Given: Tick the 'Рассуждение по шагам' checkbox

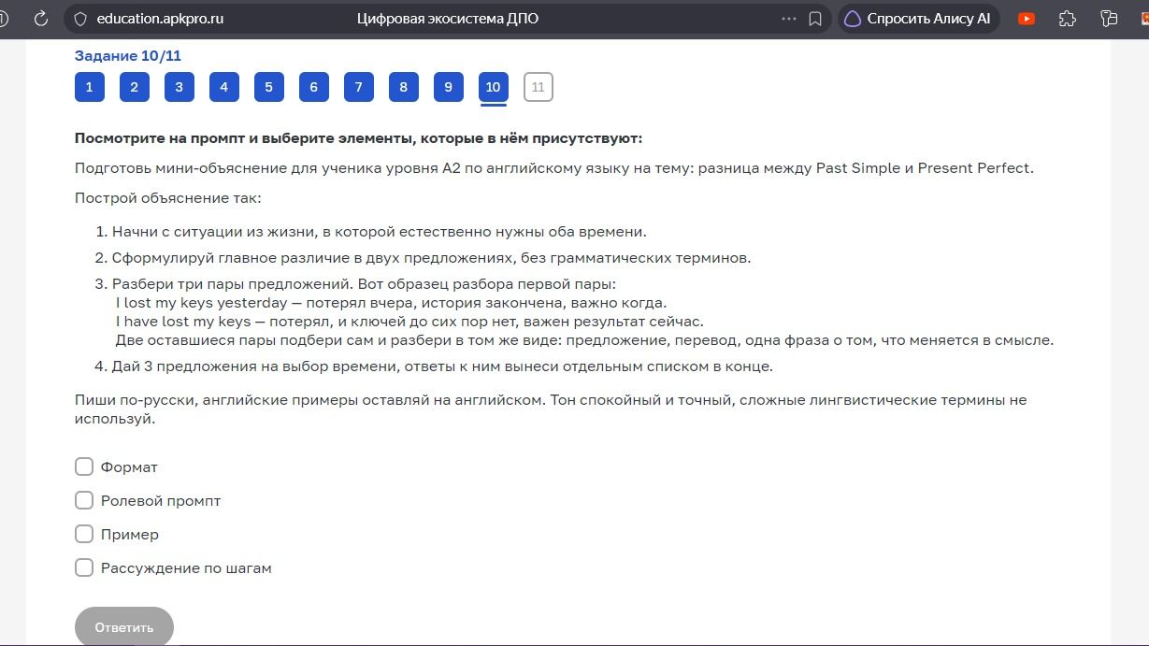Looking at the screenshot, I should pos(84,567).
